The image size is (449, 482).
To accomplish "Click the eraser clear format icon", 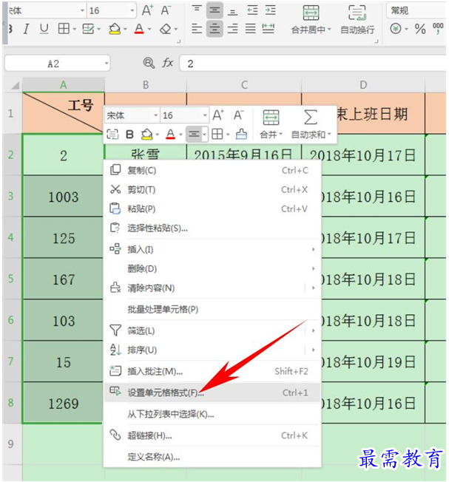I will (166, 30).
